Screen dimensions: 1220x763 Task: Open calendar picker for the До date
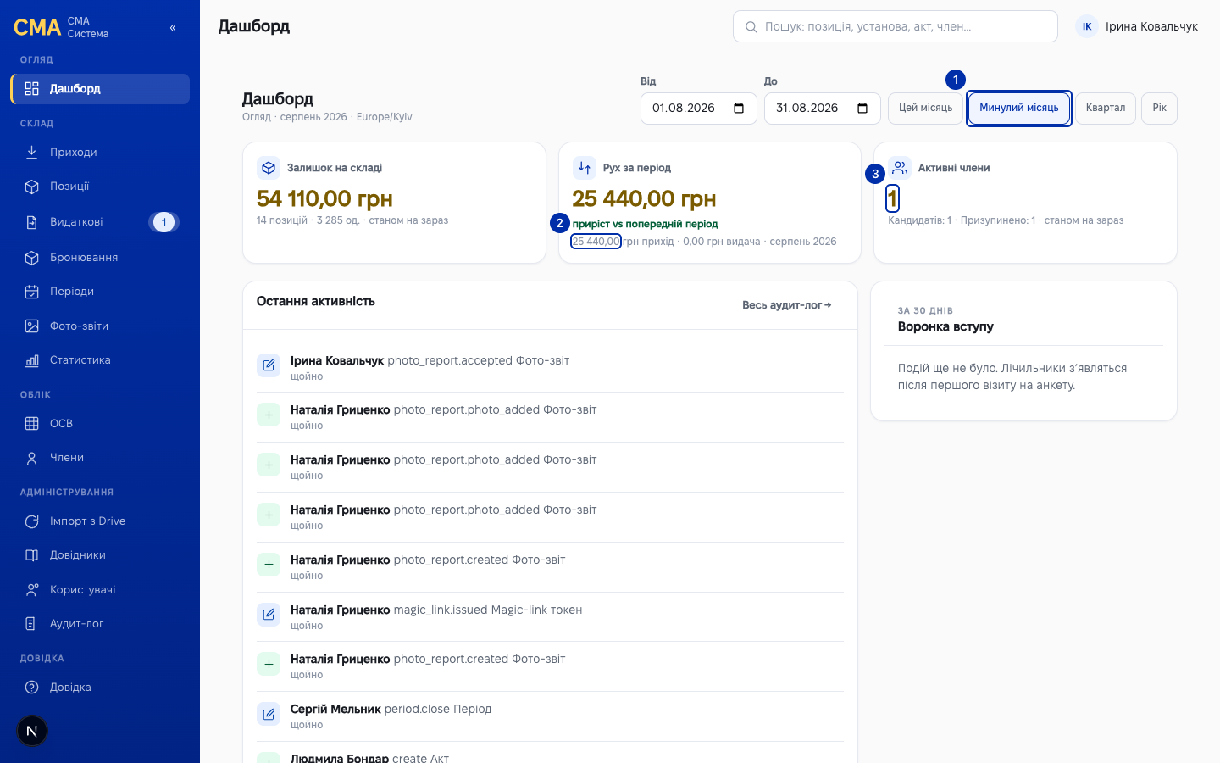click(862, 109)
